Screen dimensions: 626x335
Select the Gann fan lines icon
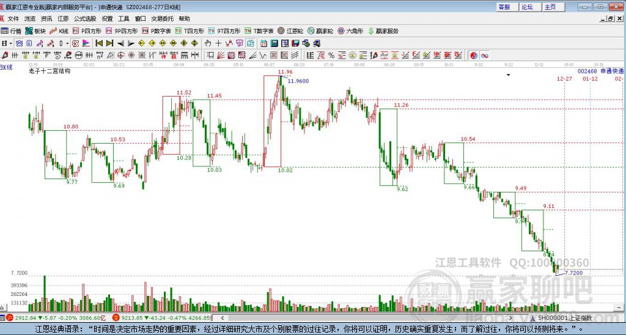220,56
